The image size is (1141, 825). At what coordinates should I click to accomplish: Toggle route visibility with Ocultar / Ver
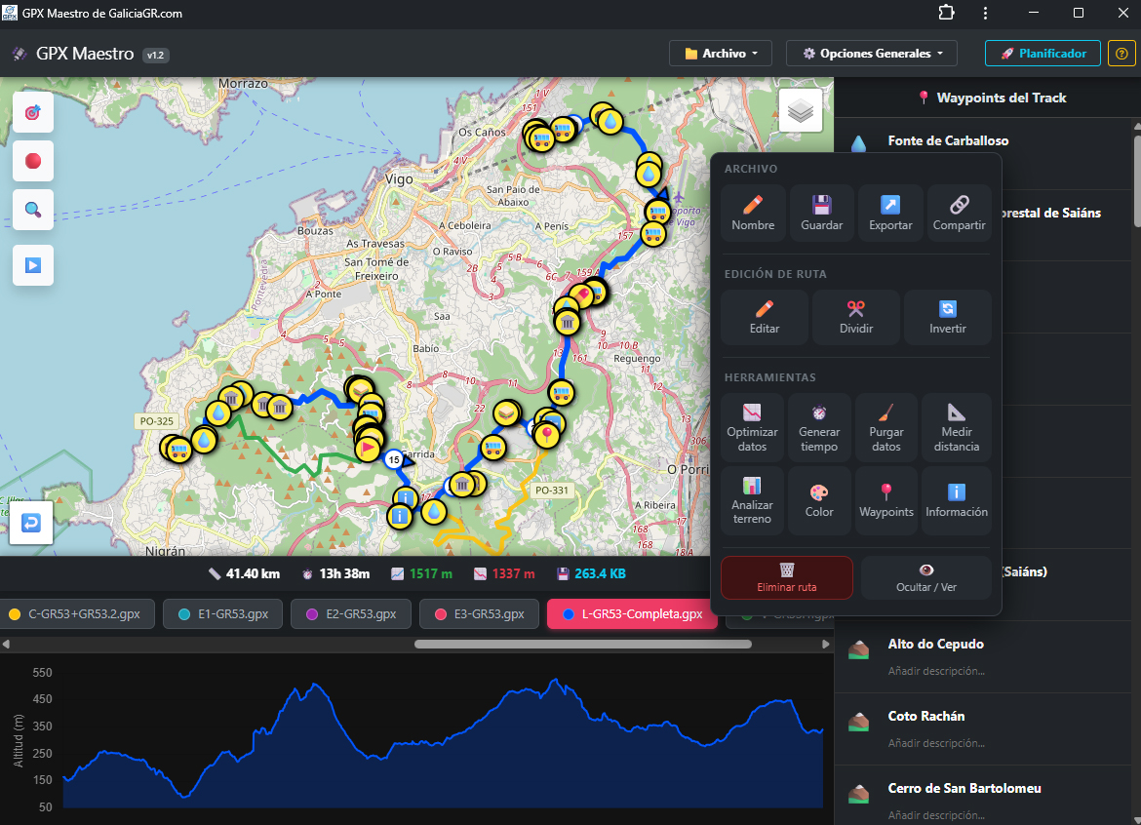926,577
